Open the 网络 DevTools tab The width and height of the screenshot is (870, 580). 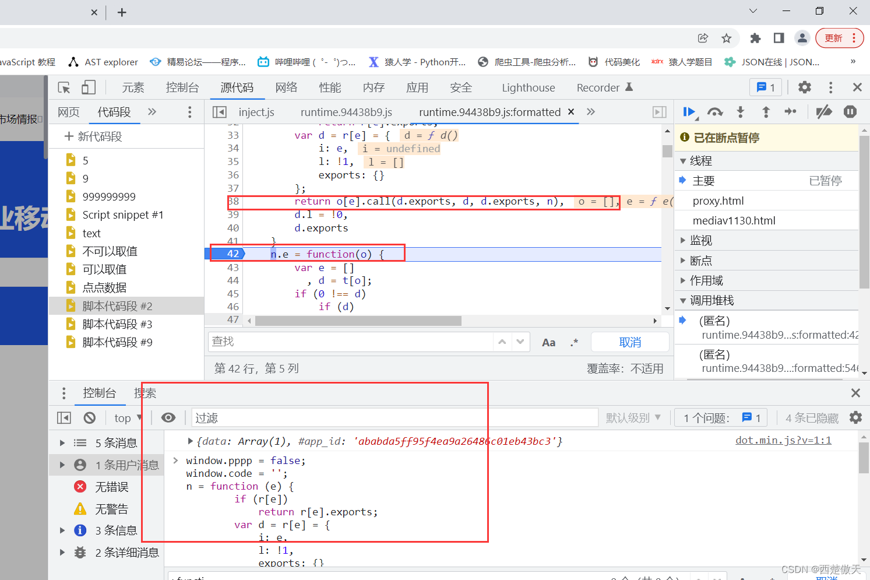click(x=286, y=87)
